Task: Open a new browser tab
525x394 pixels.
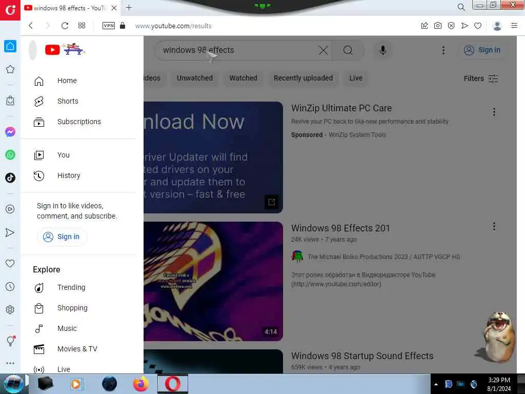Action: click(x=129, y=8)
